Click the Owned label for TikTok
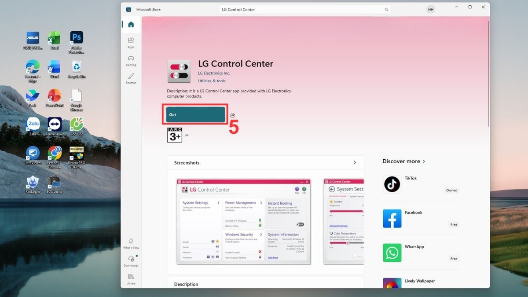 coord(452,190)
